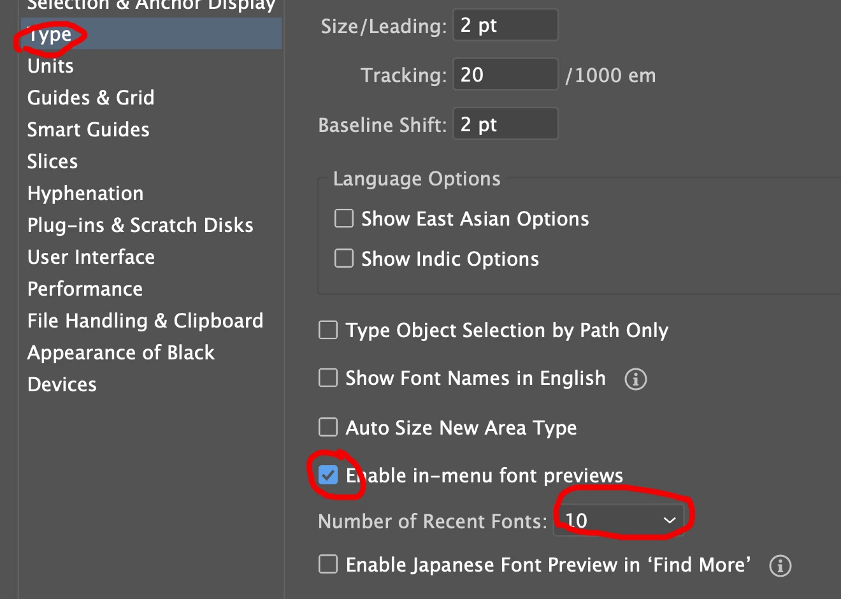
Task: Open Guides & Grid preferences
Action: pos(90,97)
